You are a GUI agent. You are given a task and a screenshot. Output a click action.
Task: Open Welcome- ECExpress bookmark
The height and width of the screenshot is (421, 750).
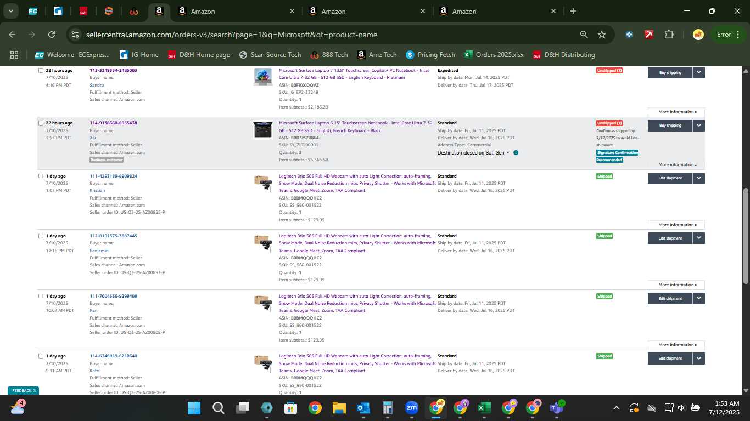[72, 55]
